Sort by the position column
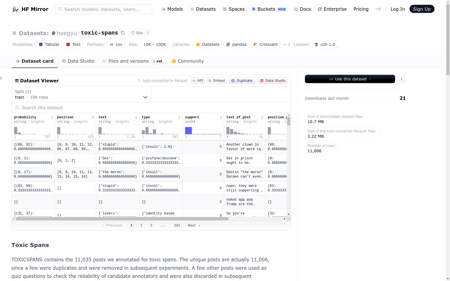450x281 pixels. 93,117
